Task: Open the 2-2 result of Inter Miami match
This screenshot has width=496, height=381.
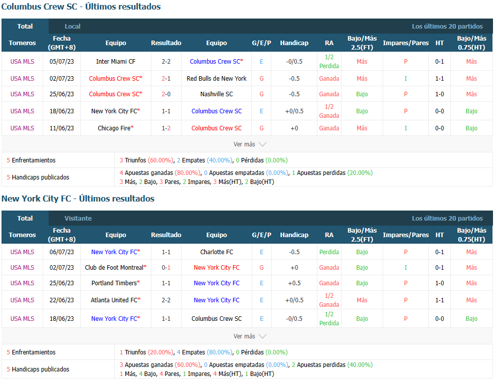Action: [166, 61]
